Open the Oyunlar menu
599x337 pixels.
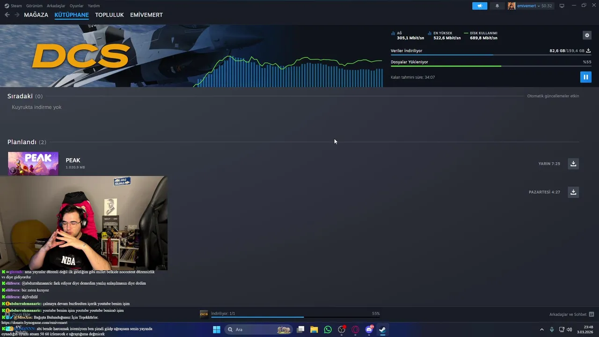point(76,6)
